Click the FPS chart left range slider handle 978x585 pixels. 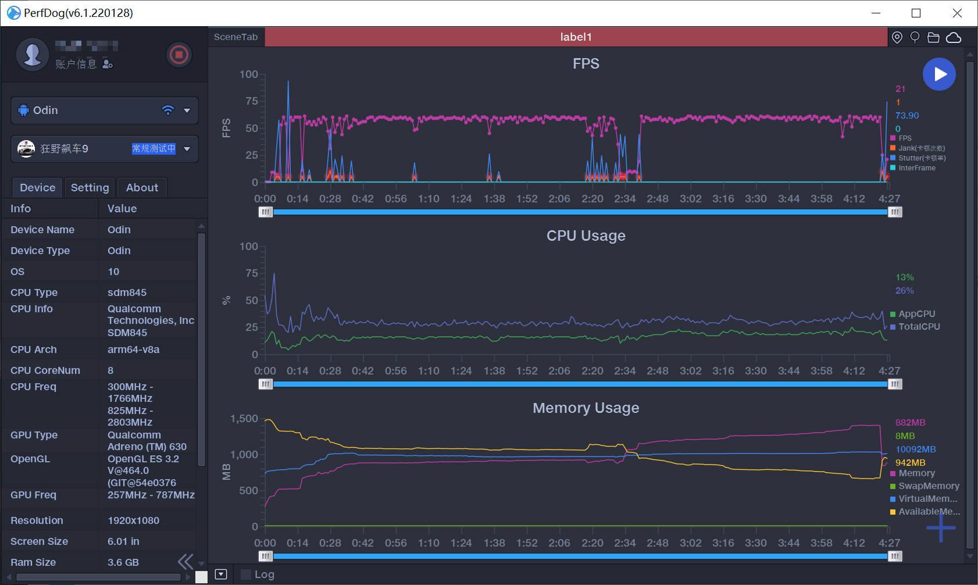click(x=266, y=212)
